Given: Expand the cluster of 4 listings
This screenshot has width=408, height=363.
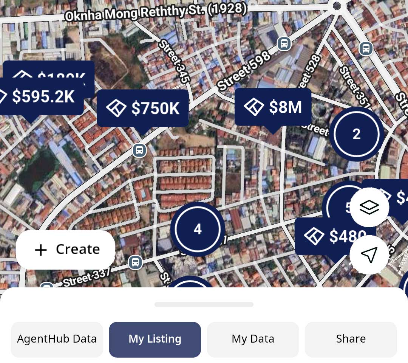Looking at the screenshot, I should click(198, 229).
